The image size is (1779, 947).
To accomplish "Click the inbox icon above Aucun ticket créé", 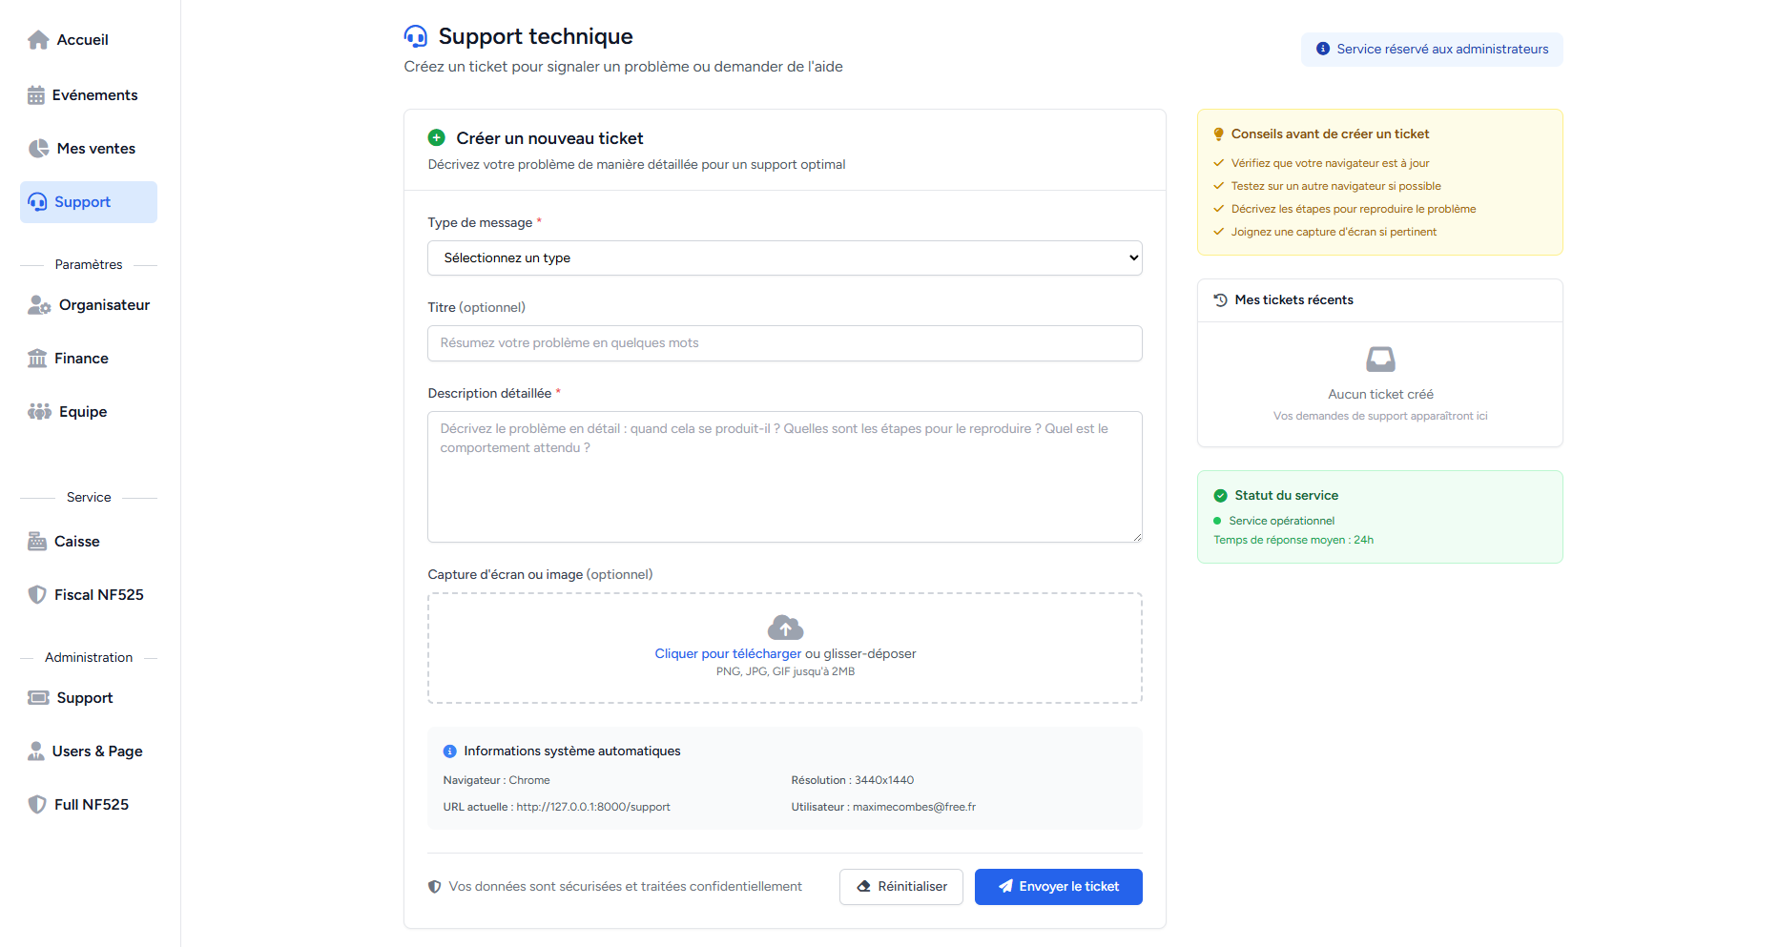I will (x=1380, y=360).
